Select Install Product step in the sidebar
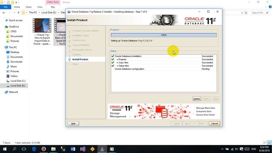 pos(80,59)
